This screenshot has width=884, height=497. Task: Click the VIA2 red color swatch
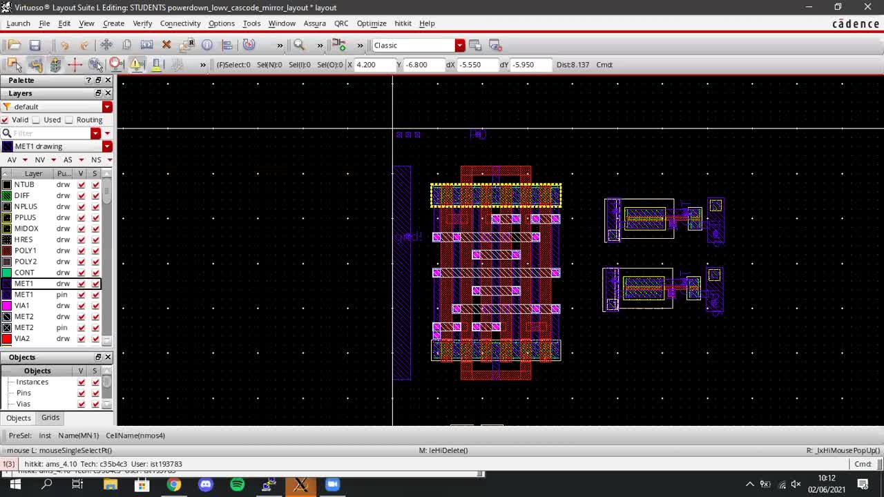point(7,339)
